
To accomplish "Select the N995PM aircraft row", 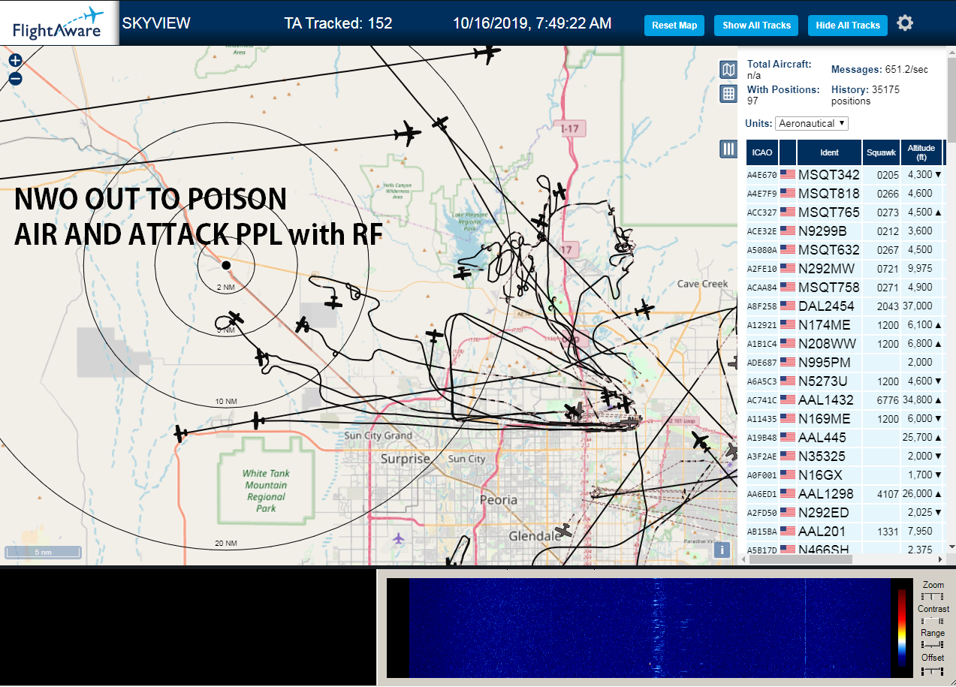I will pos(844,362).
